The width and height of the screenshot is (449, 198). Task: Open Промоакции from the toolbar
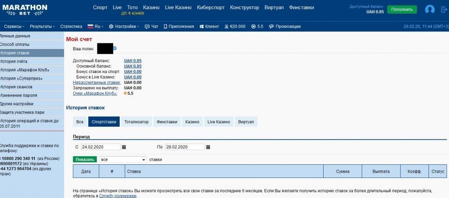(x=285, y=26)
